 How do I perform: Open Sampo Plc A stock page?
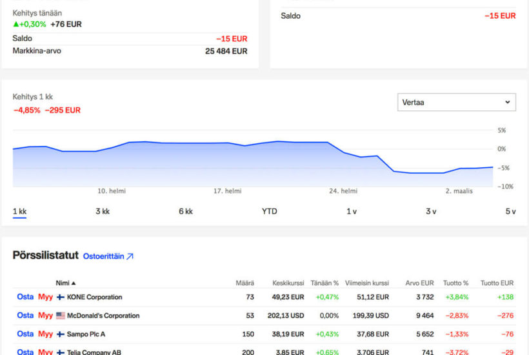(x=86, y=334)
